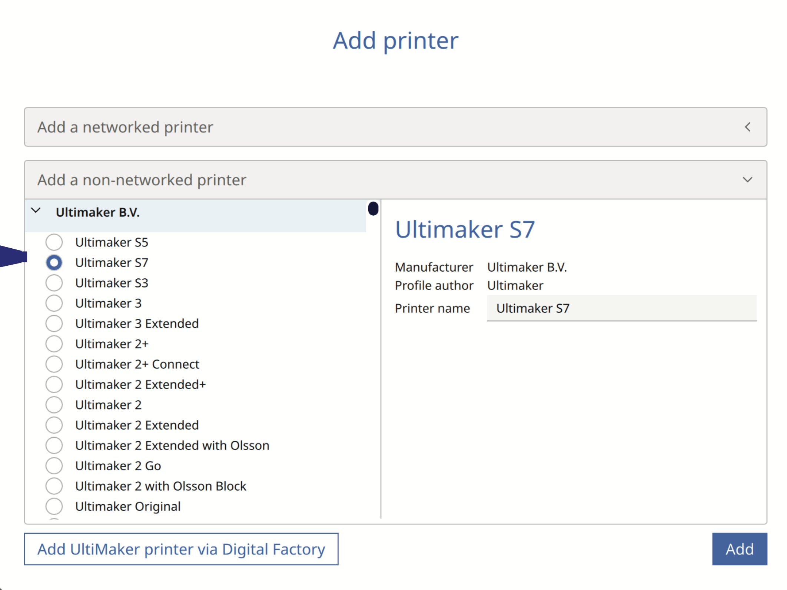Collapse the non-networked printer section chevron

(x=747, y=180)
